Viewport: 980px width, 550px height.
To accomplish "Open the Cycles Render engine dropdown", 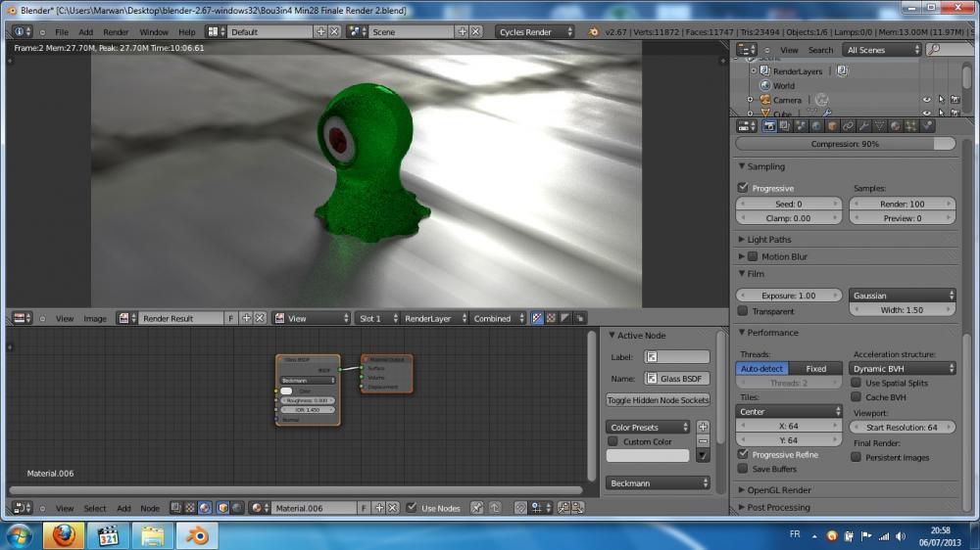I will point(535,31).
